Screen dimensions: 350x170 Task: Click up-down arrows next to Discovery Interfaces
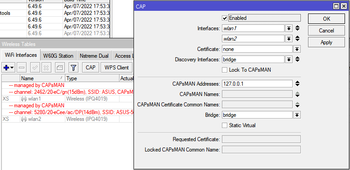297,60
